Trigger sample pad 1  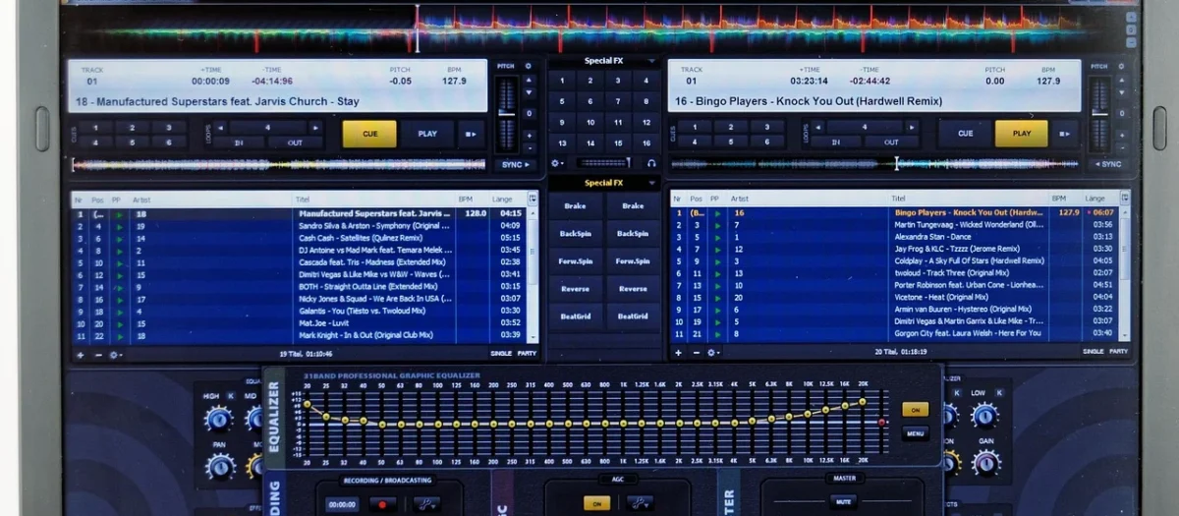(x=562, y=79)
